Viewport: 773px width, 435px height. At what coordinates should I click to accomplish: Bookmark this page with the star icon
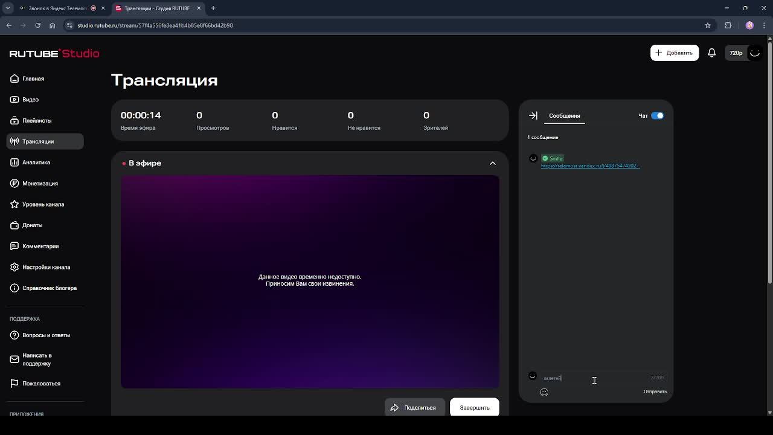[x=708, y=25]
